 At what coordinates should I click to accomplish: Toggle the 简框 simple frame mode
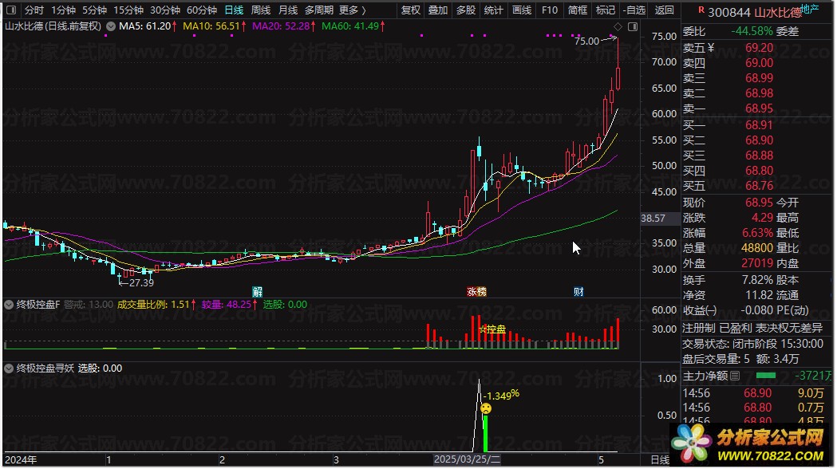(578, 10)
